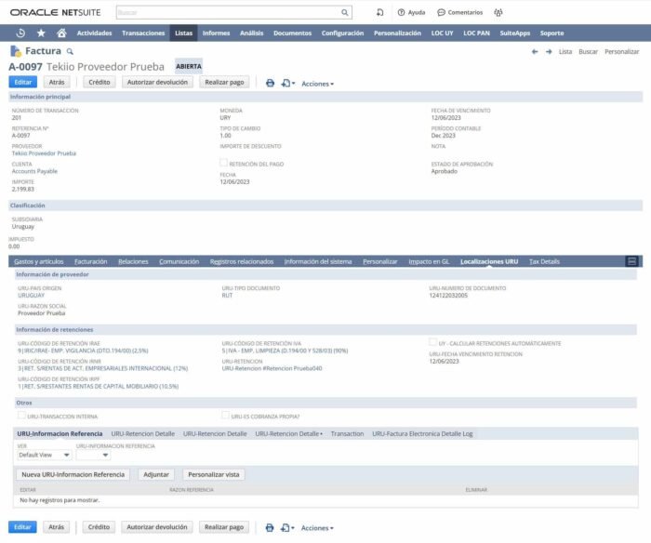
Task: Open the Listas menu
Action: tap(183, 33)
